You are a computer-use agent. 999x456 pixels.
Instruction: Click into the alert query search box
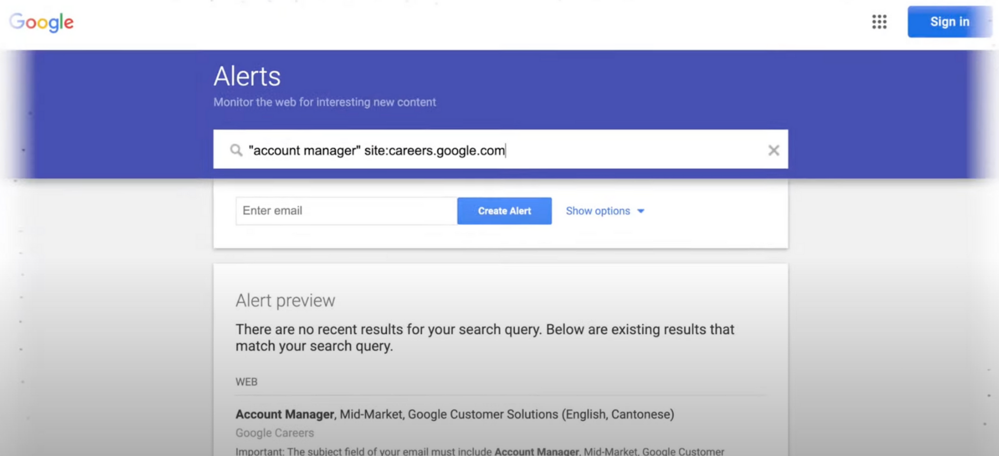(x=500, y=149)
